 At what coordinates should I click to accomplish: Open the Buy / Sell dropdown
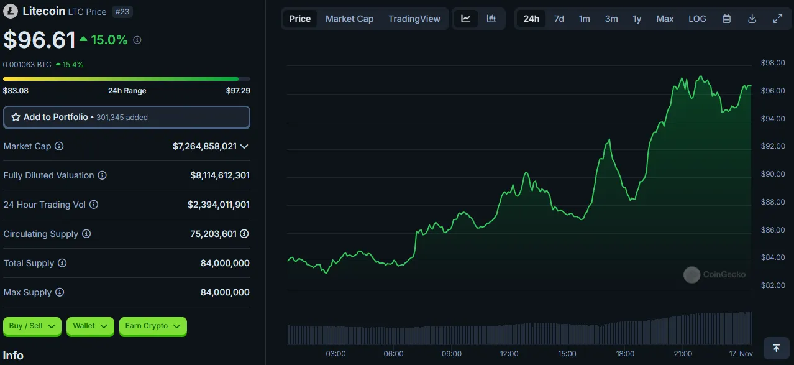[32, 326]
